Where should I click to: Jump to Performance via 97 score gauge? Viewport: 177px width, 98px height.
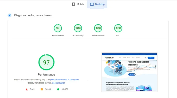click(x=58, y=28)
